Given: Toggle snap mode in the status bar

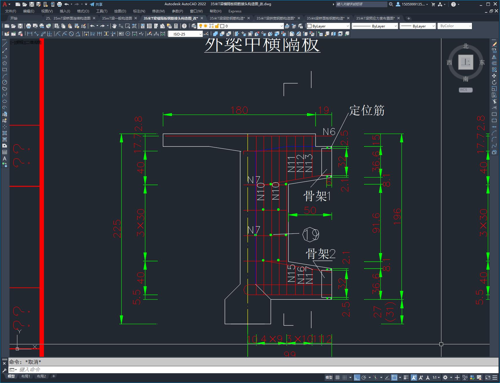Looking at the screenshot, I should point(345,377).
